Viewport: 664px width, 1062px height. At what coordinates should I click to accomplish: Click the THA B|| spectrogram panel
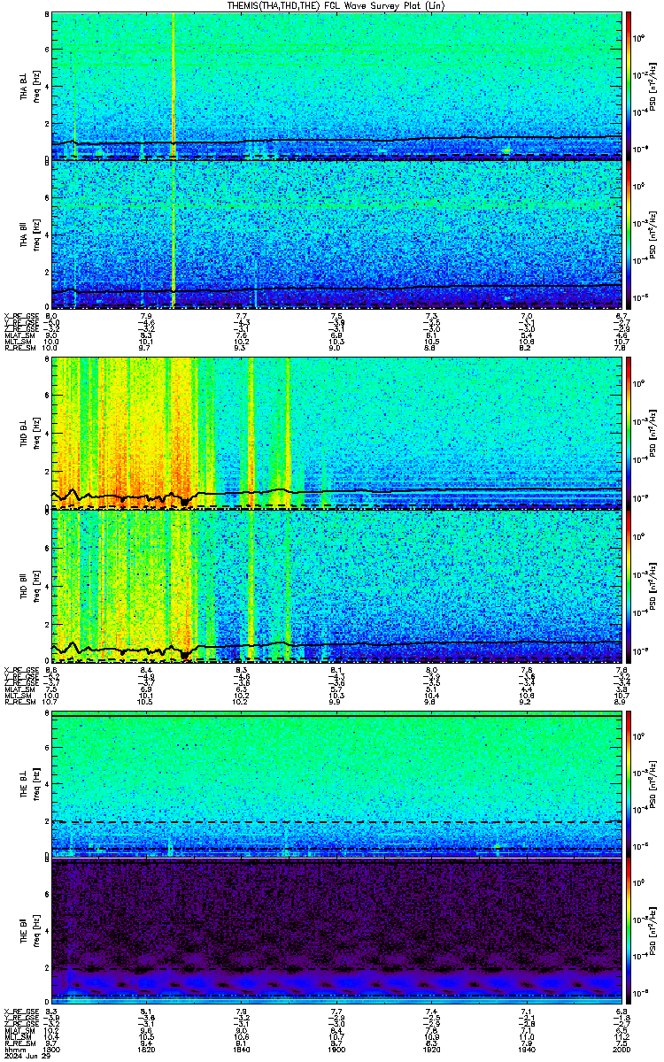pos(337,235)
